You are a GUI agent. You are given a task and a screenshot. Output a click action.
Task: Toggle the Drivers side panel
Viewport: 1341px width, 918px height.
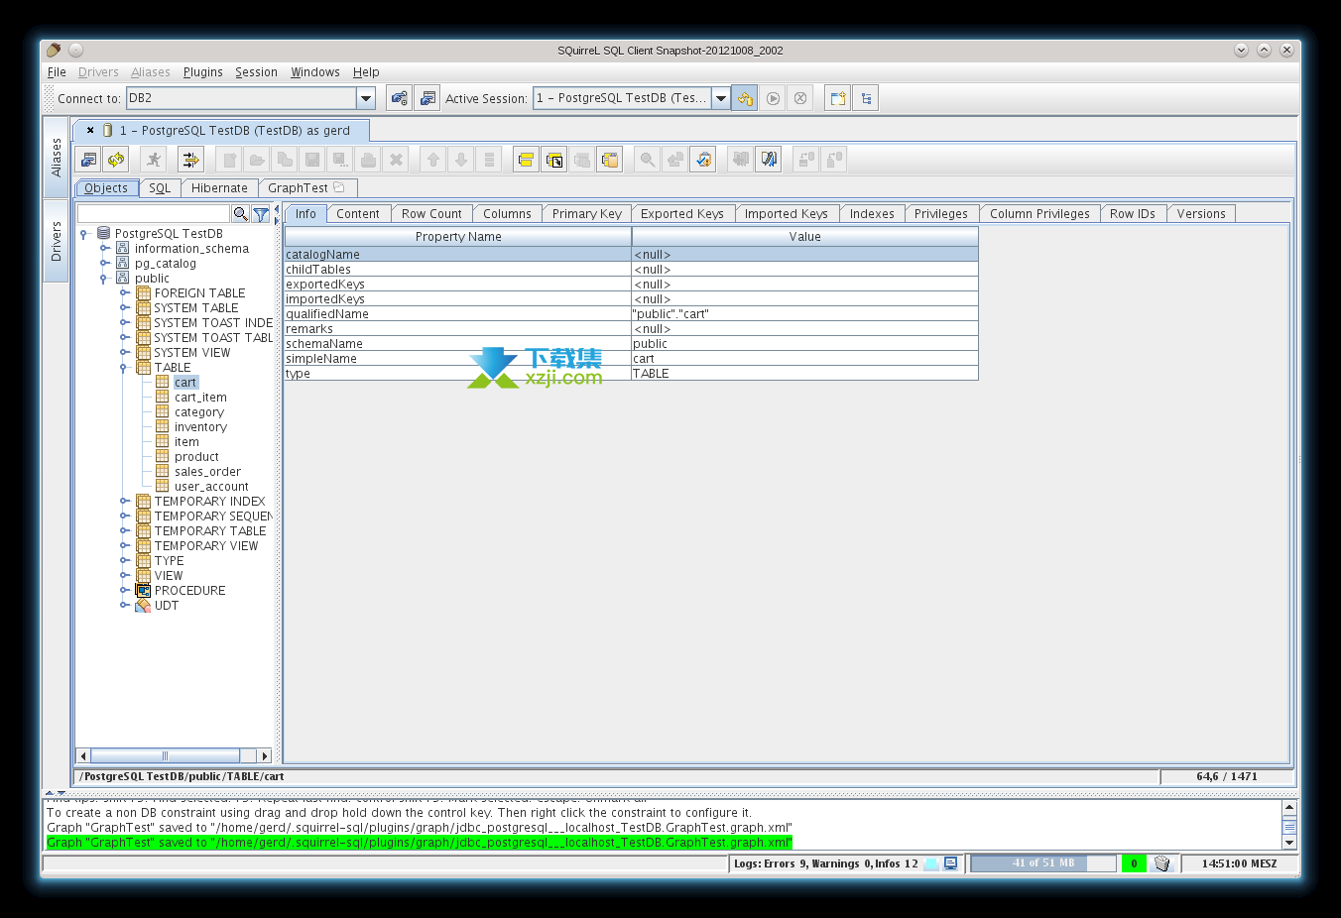pos(56,241)
